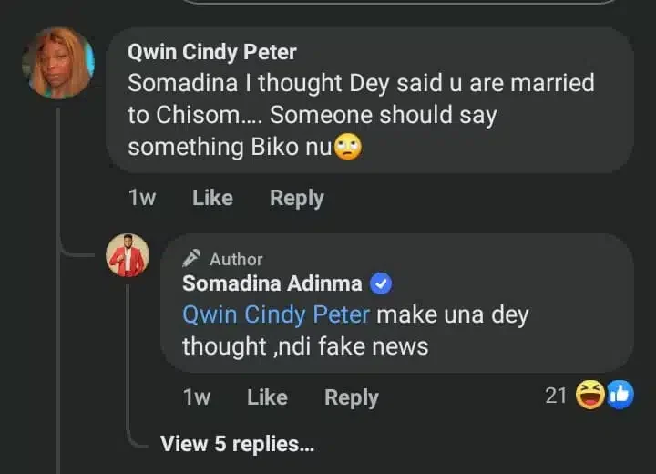Open Qwin Cindy Peter's profile picture
The image size is (656, 474).
pos(59,62)
